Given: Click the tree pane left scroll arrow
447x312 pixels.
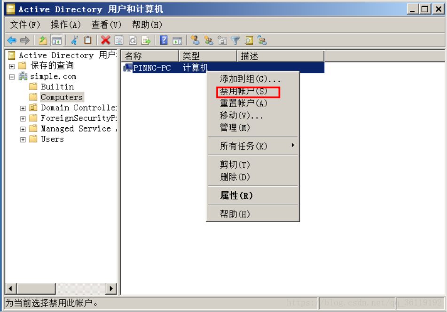Looking at the screenshot, I should pos(10,289).
